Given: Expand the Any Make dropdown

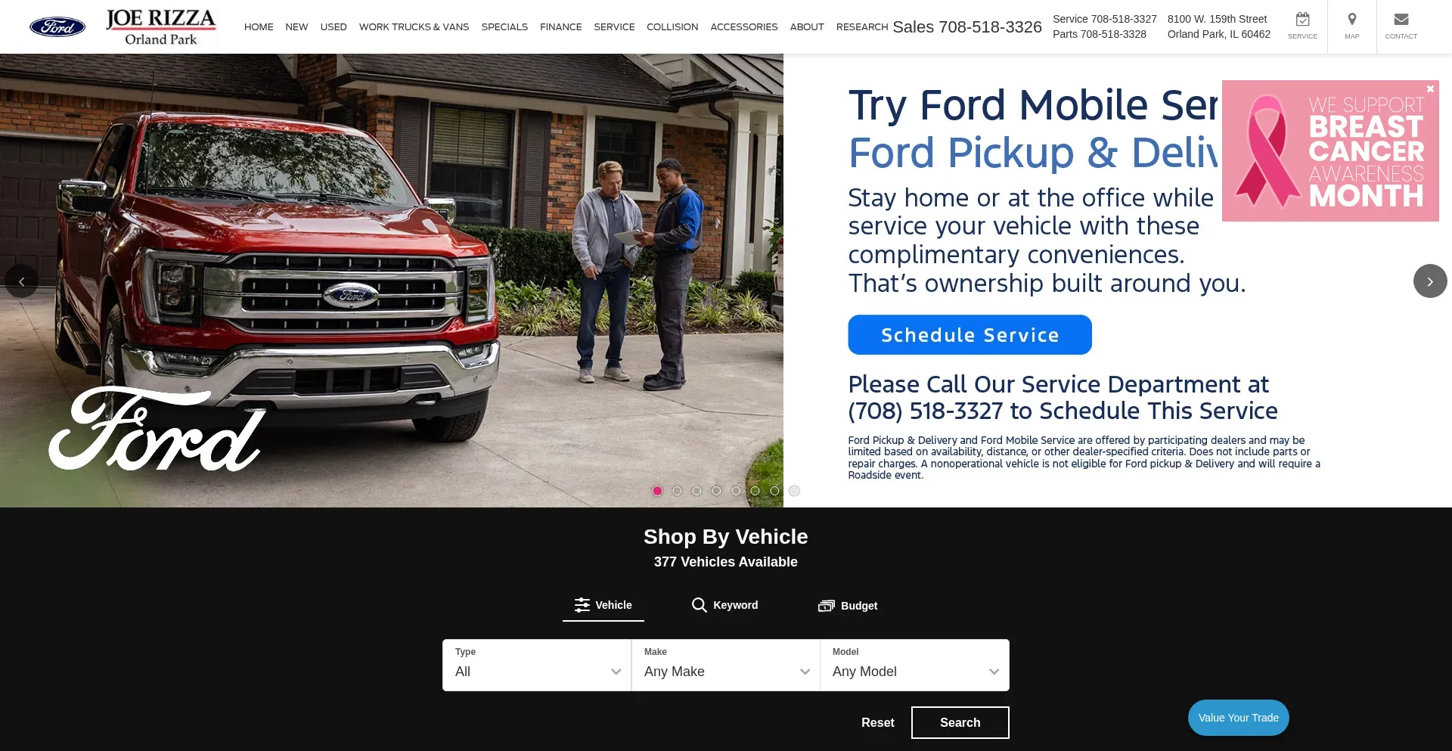Looking at the screenshot, I should point(726,665).
